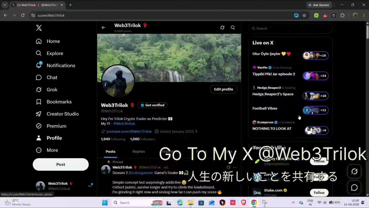Open Explore in the sidebar
Screen dimensions: 369x208
pyautogui.click(x=50, y=53)
